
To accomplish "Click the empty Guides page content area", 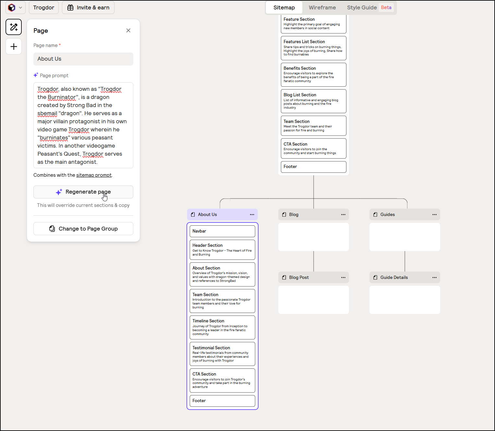I will (x=405, y=237).
